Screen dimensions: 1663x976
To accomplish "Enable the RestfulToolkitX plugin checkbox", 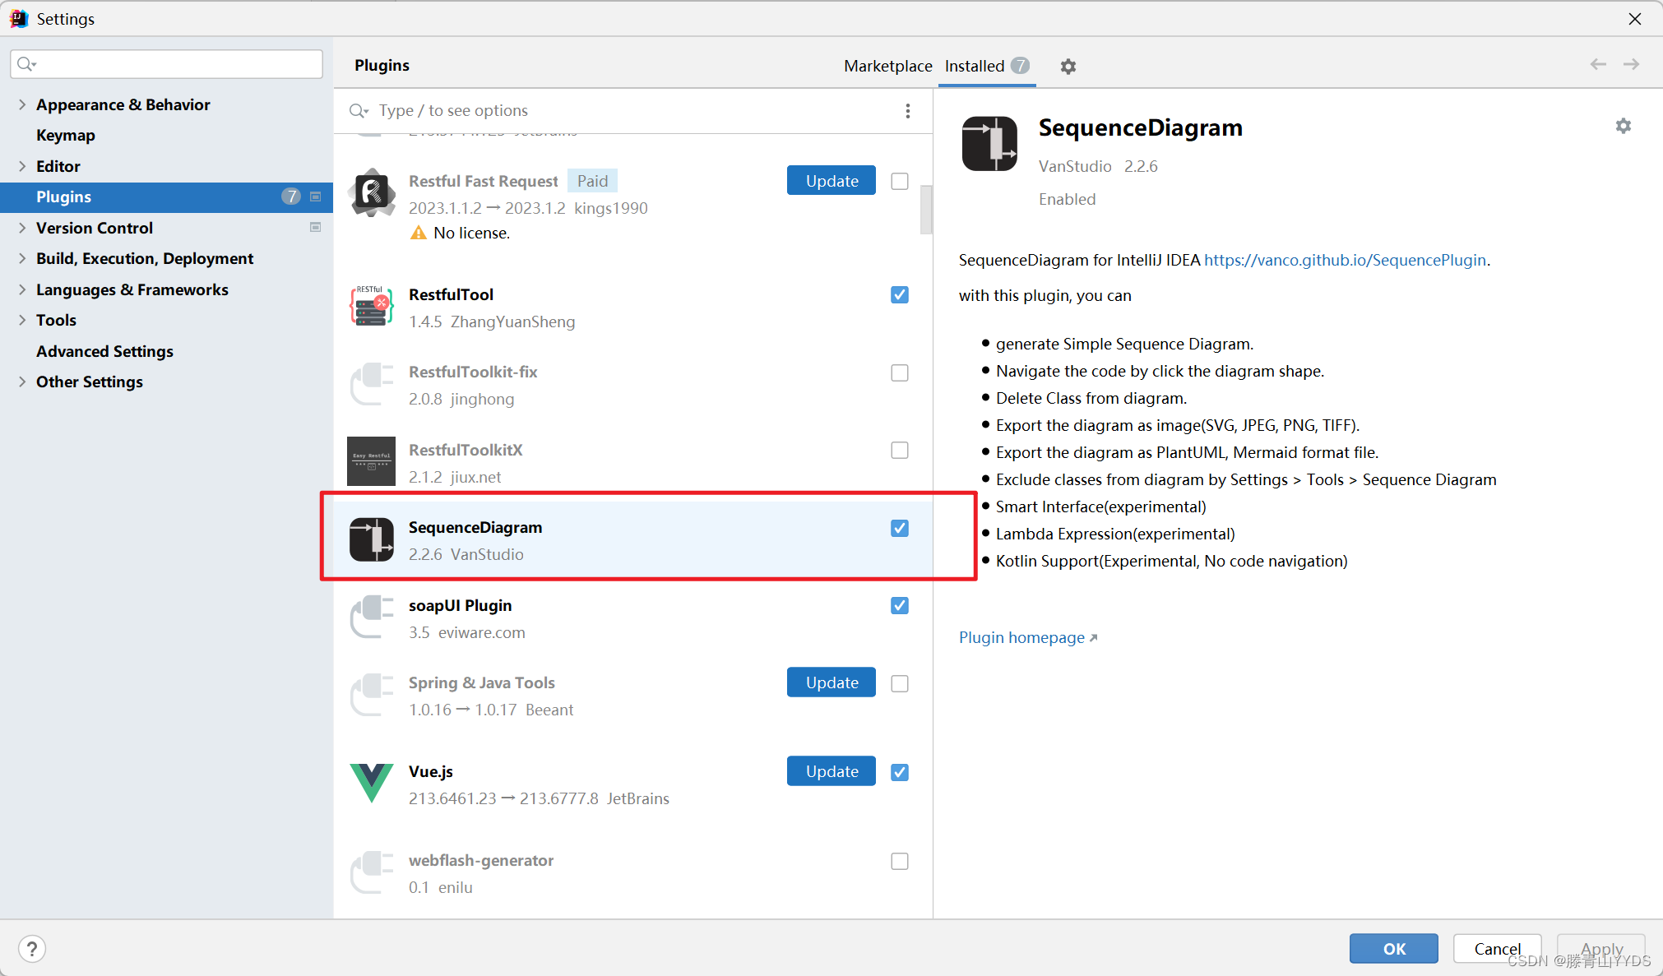I will click(899, 451).
